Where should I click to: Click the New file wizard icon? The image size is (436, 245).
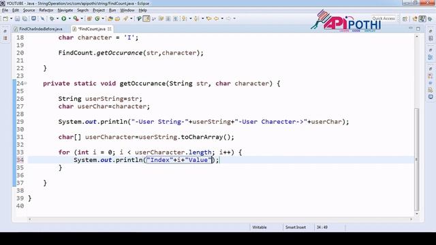coord(5,18)
